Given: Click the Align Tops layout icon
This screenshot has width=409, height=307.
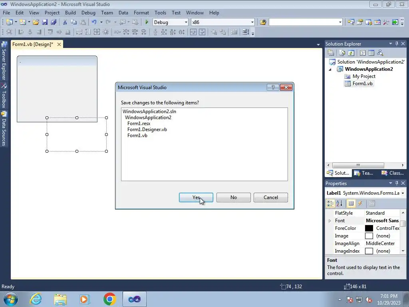Looking at the screenshot, I should pyautogui.click(x=50, y=32).
